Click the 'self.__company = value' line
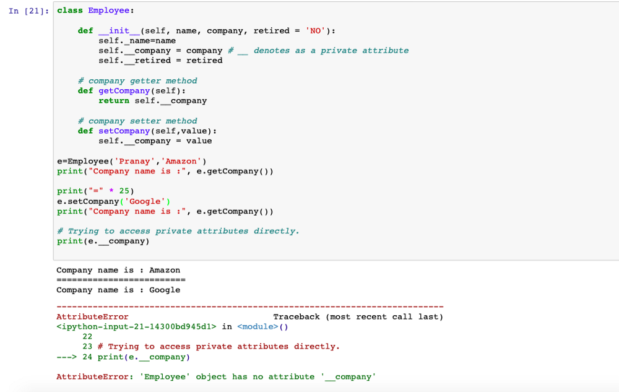Image resolution: width=619 pixels, height=392 pixels. point(155,141)
